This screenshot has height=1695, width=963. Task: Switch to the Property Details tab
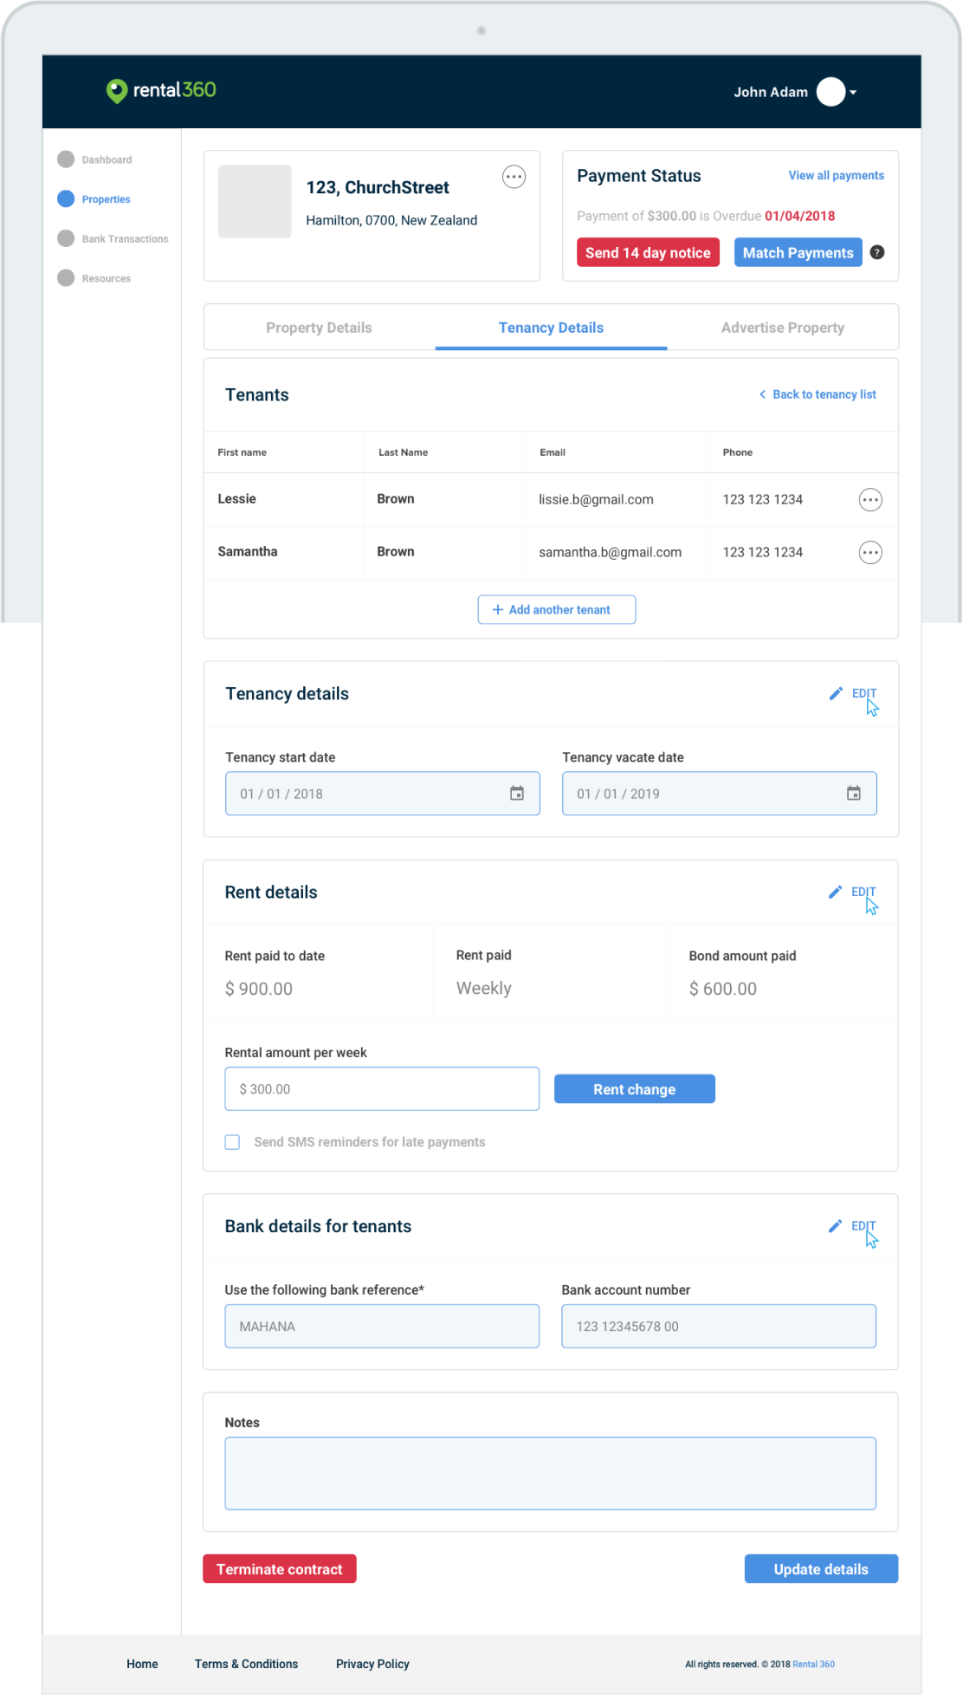coord(319,328)
